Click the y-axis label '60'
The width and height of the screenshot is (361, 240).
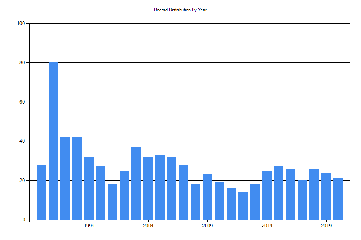(22, 102)
